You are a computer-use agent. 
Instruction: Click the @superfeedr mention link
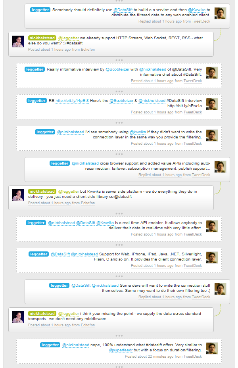pos(121,350)
